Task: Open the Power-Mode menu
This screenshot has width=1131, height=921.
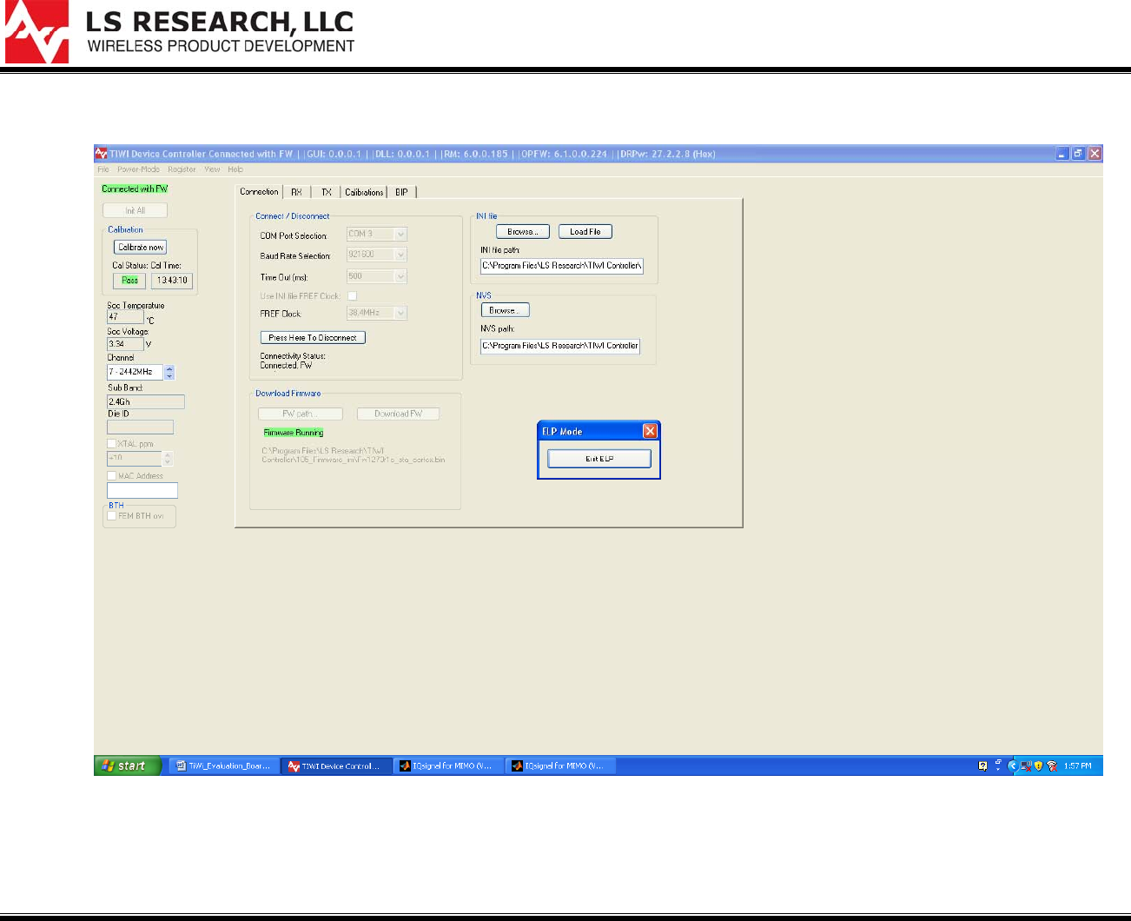Action: [x=139, y=169]
